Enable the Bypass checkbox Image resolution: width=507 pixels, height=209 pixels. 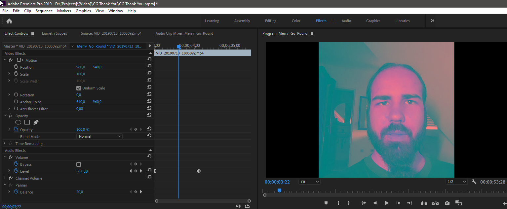[79, 164]
